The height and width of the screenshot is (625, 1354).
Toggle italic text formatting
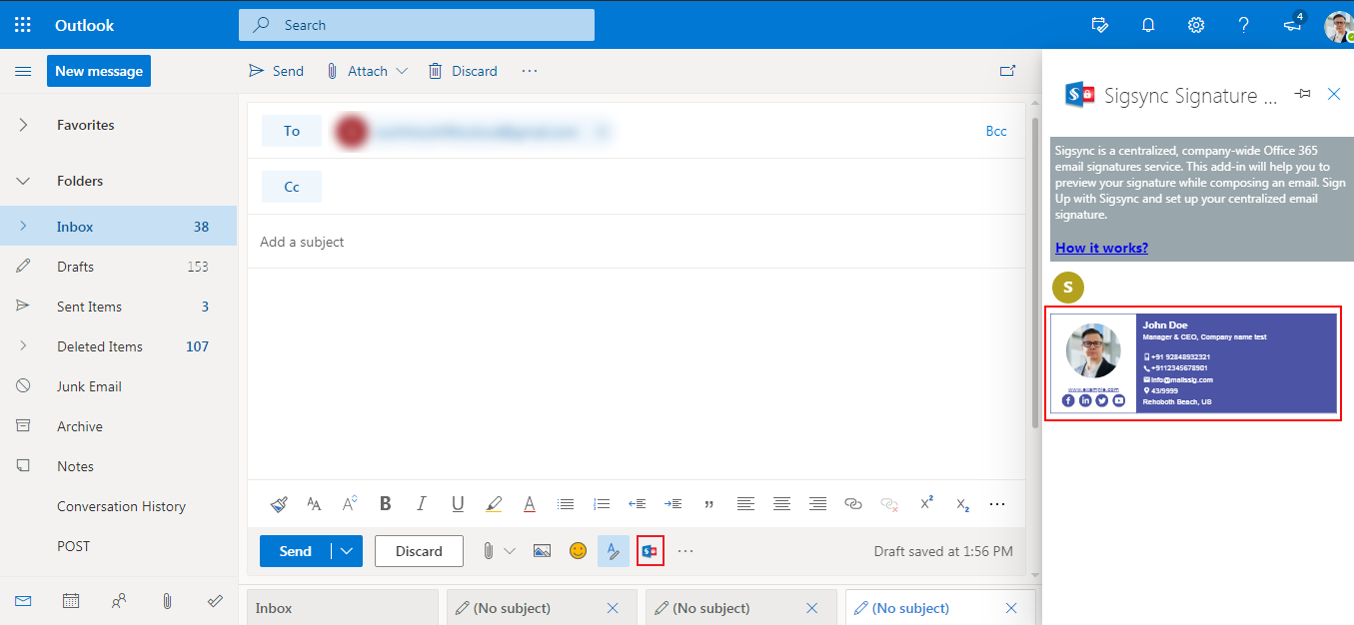tap(421, 504)
